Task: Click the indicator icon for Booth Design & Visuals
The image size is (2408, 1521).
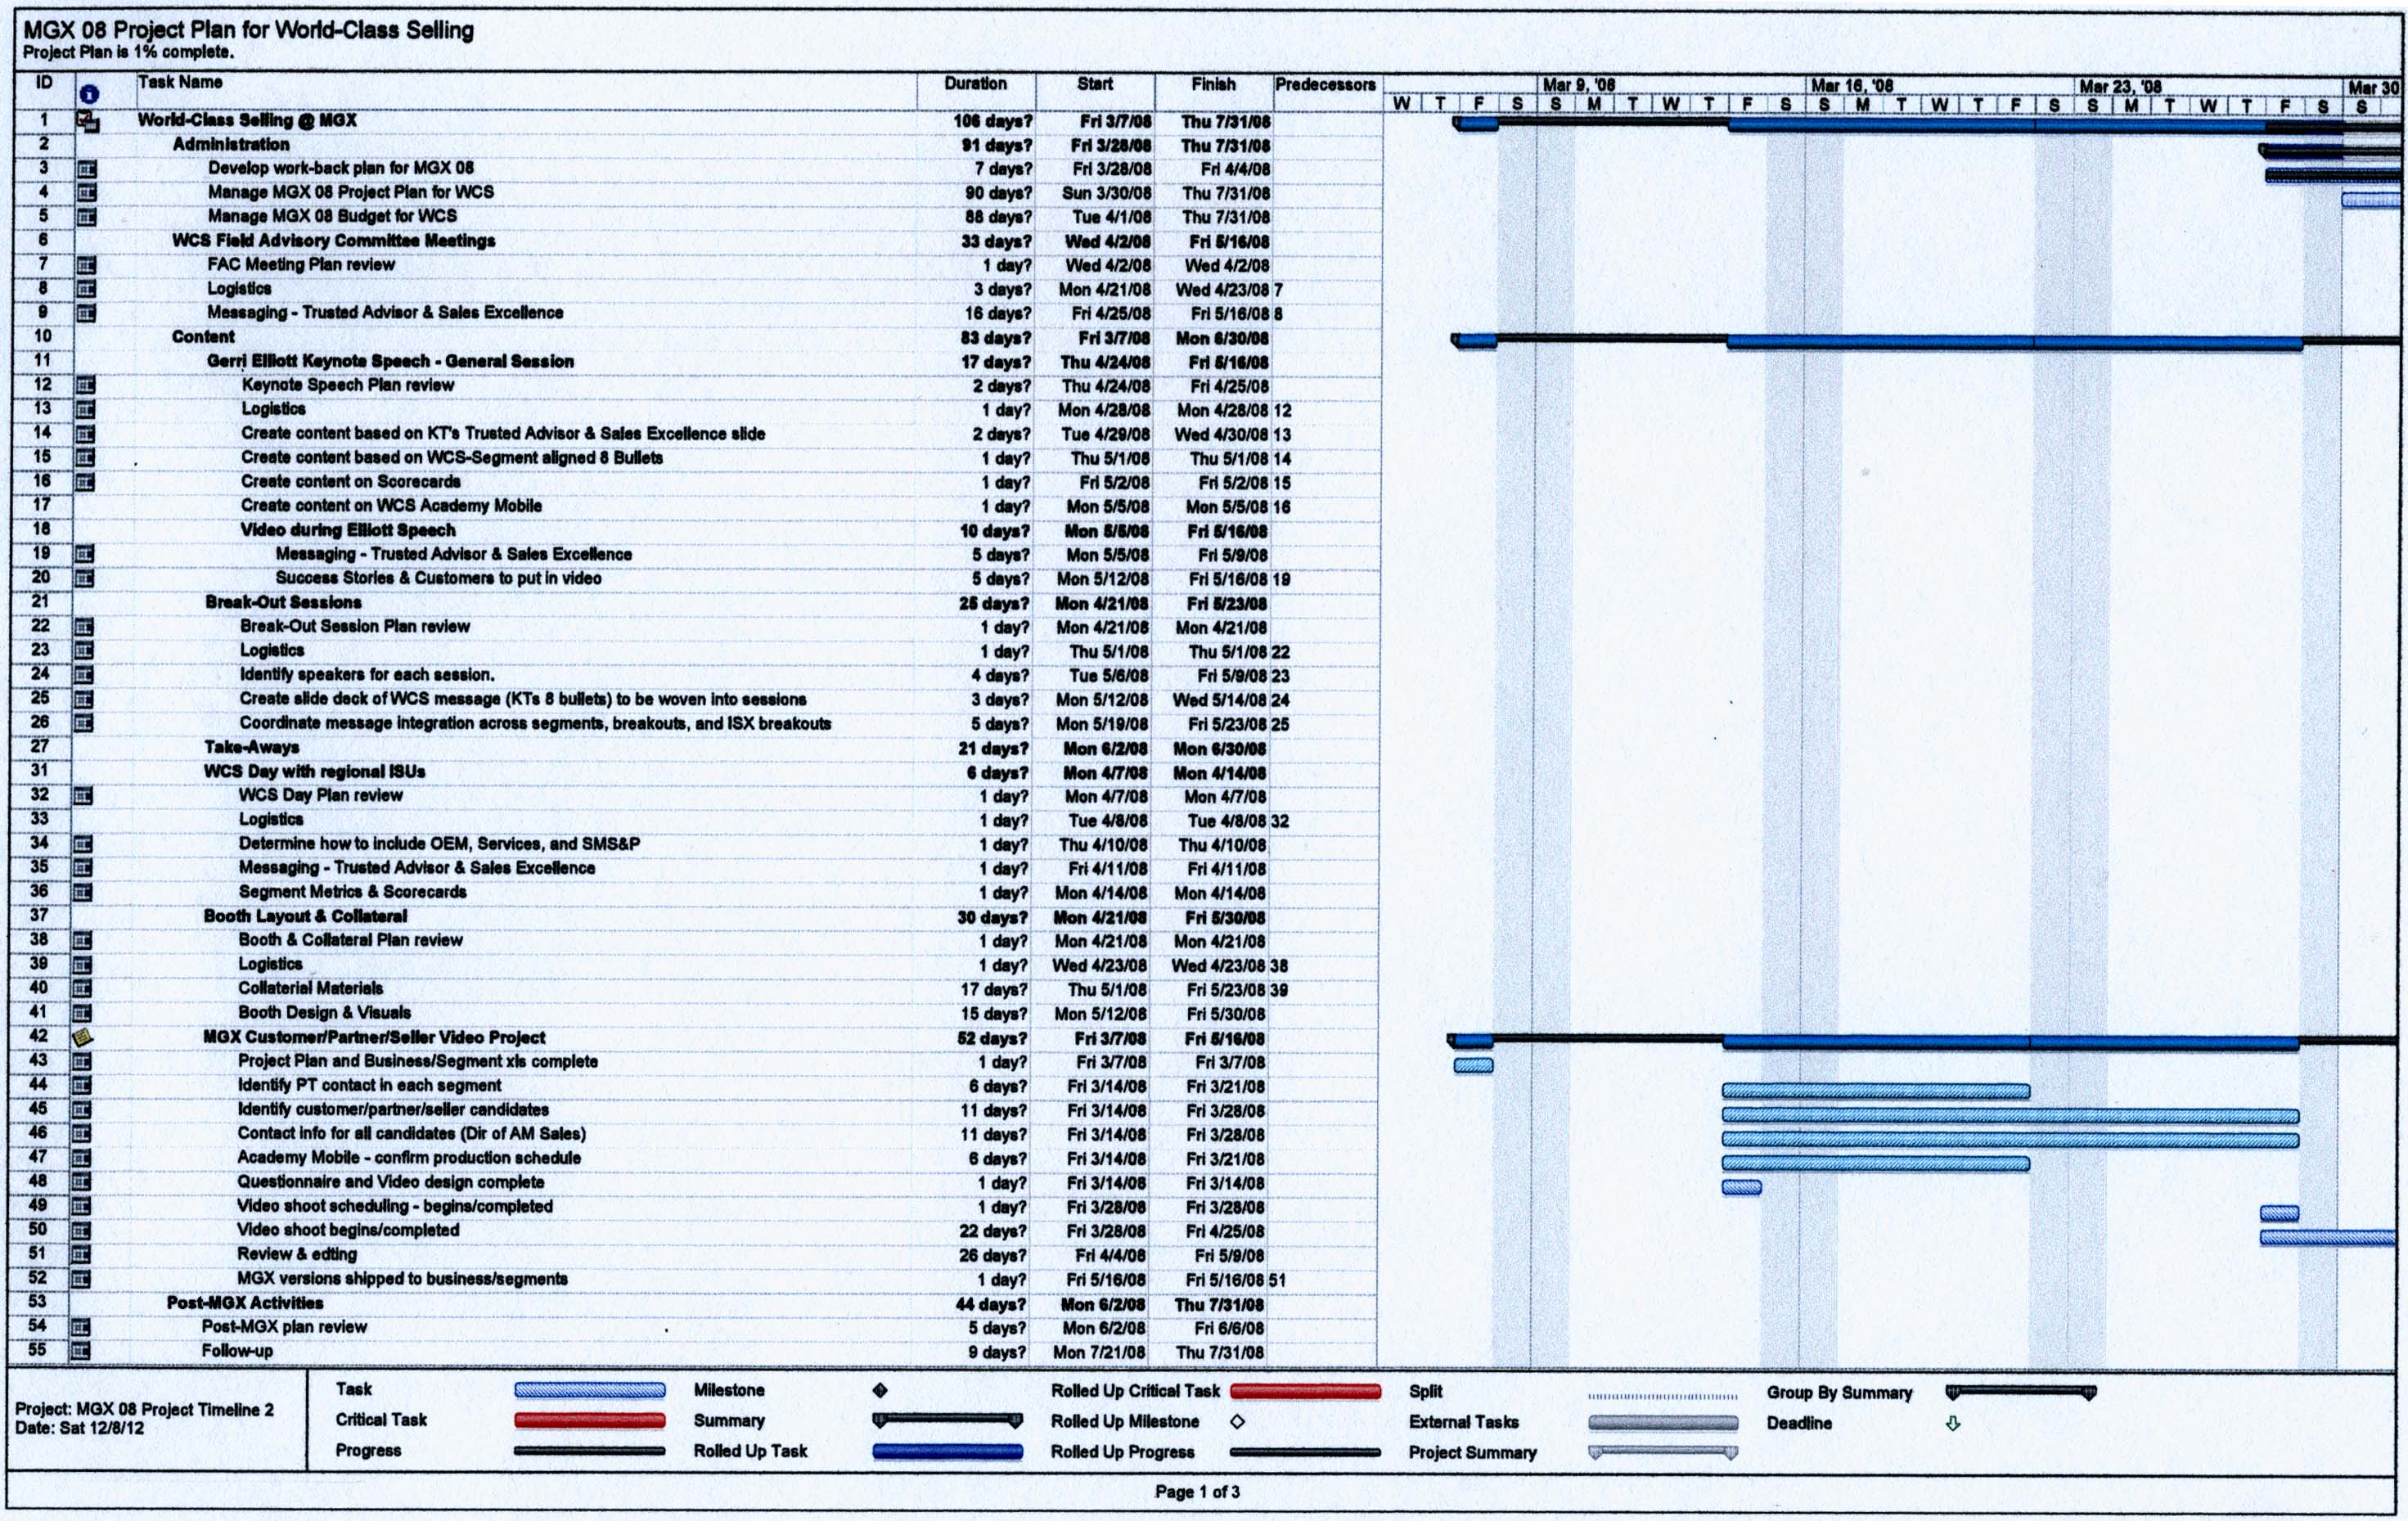Action: pos(83,1013)
